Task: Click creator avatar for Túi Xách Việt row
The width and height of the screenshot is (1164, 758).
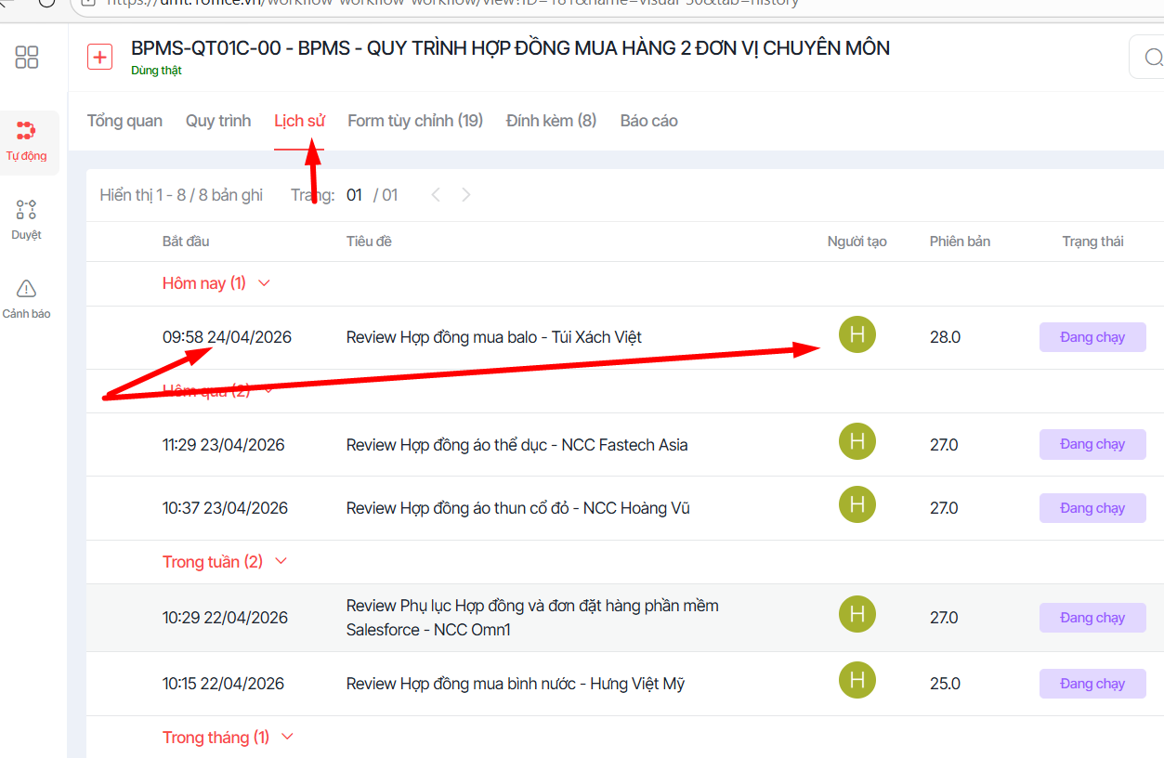Action: click(x=857, y=335)
